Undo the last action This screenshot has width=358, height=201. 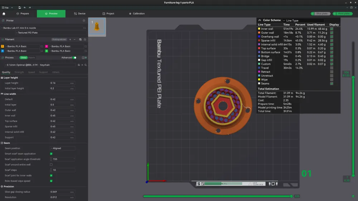coord(25,8)
